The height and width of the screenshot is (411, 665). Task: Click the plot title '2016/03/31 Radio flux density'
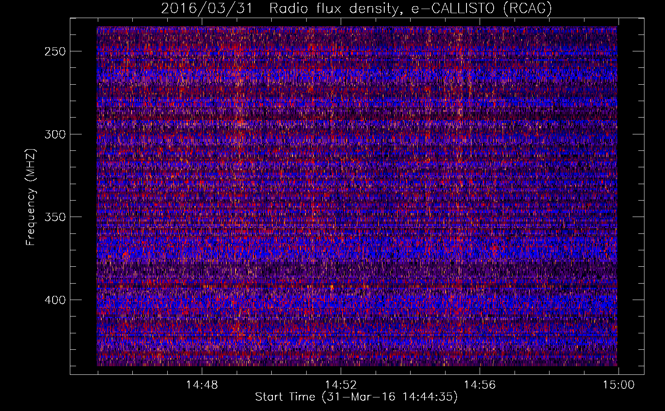tap(356, 9)
